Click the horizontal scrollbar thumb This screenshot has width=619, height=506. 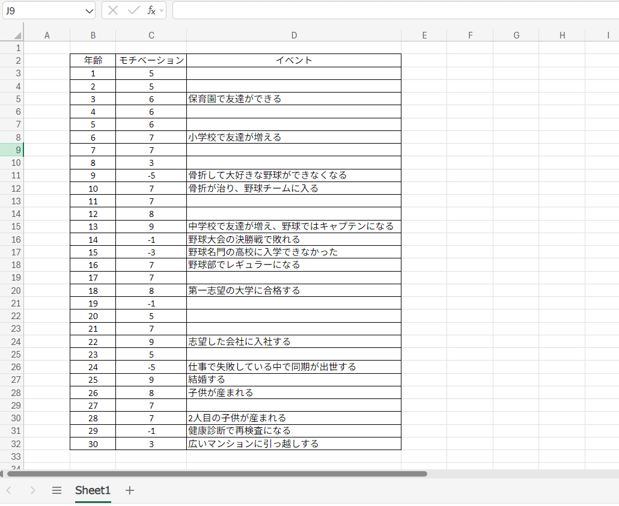pos(216,474)
